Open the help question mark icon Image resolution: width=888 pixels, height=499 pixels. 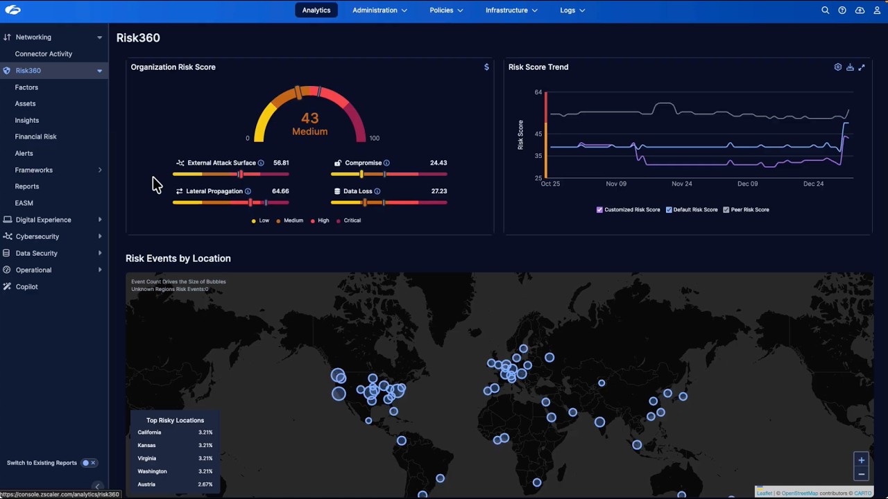pyautogui.click(x=842, y=10)
